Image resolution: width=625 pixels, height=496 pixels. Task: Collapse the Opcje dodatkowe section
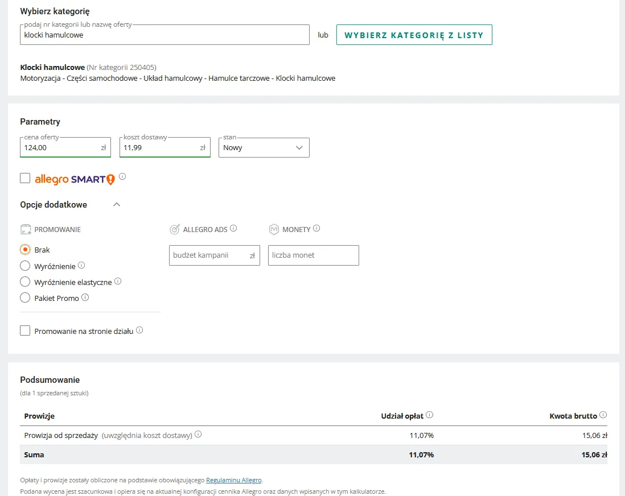[x=117, y=204]
